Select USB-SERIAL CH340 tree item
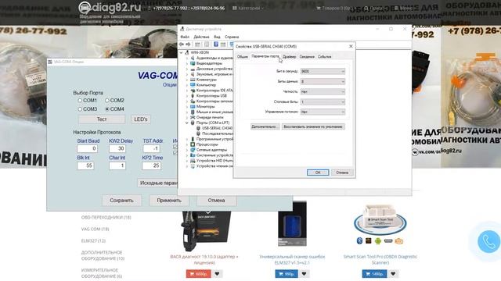Viewport: 501px width, 281px height. click(217, 128)
